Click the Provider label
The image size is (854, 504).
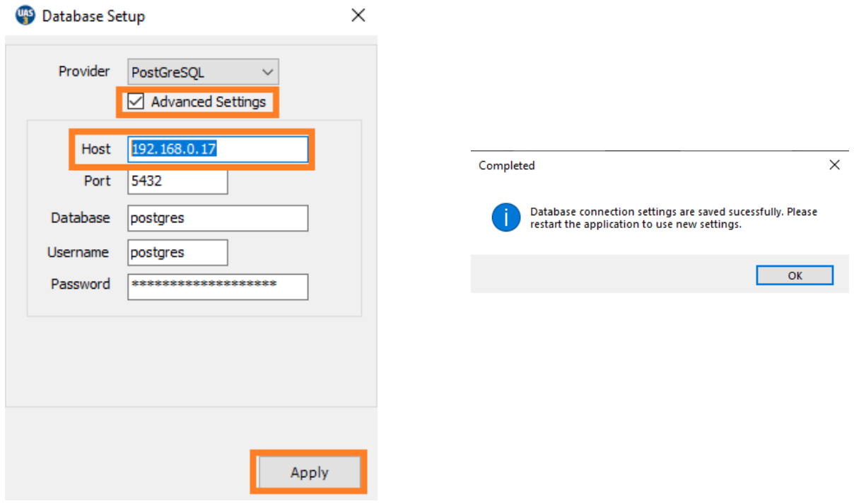84,71
